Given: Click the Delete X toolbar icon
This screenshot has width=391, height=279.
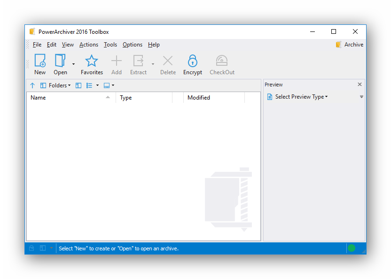Looking at the screenshot, I should [168, 61].
